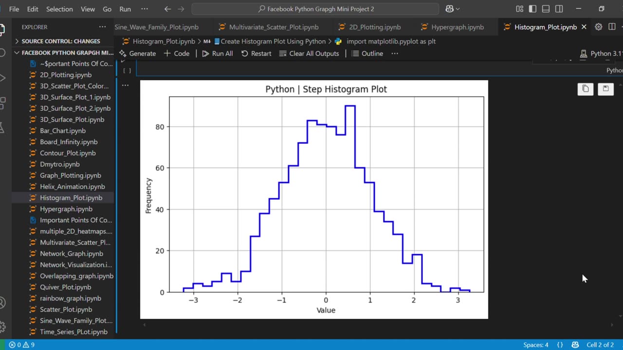623x350 pixels.
Task: Open the File menu
Action: point(14,9)
